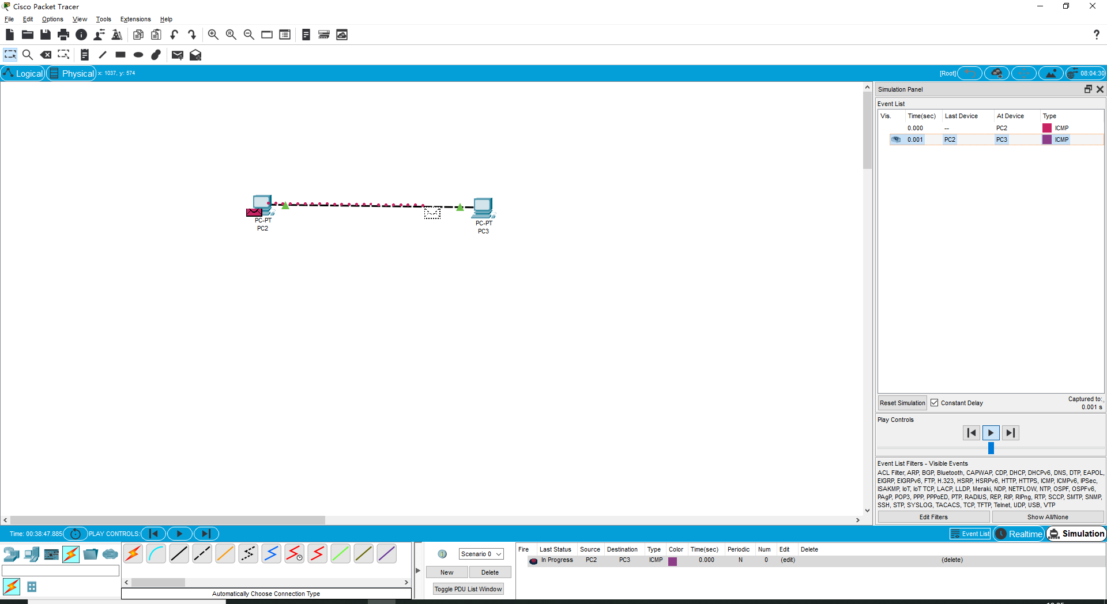Create a new cluster from cloud icon
Viewport: 1107px width, 604px height.
(996, 73)
